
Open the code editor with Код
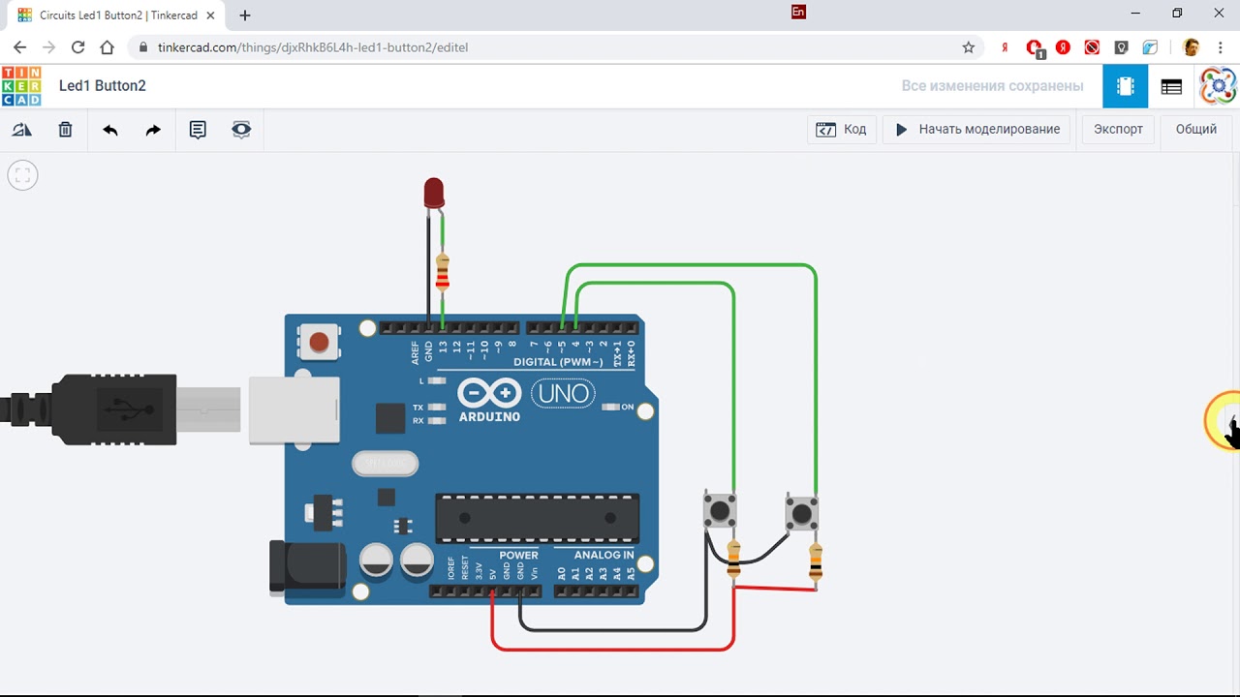pos(842,129)
